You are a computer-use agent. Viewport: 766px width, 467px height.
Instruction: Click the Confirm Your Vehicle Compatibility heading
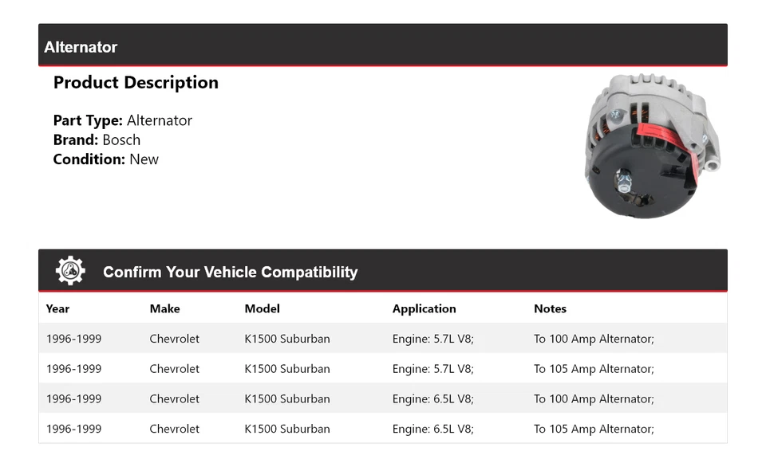[230, 272]
